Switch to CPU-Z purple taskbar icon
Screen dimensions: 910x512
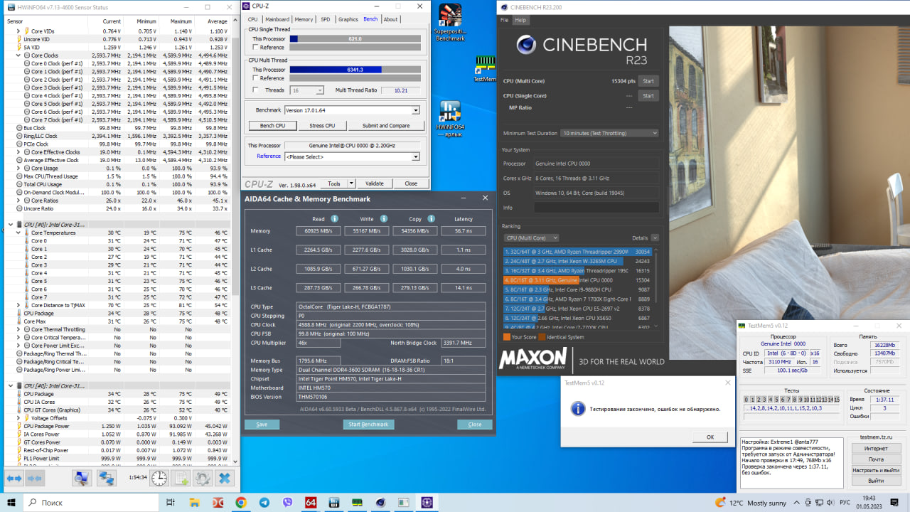[427, 502]
